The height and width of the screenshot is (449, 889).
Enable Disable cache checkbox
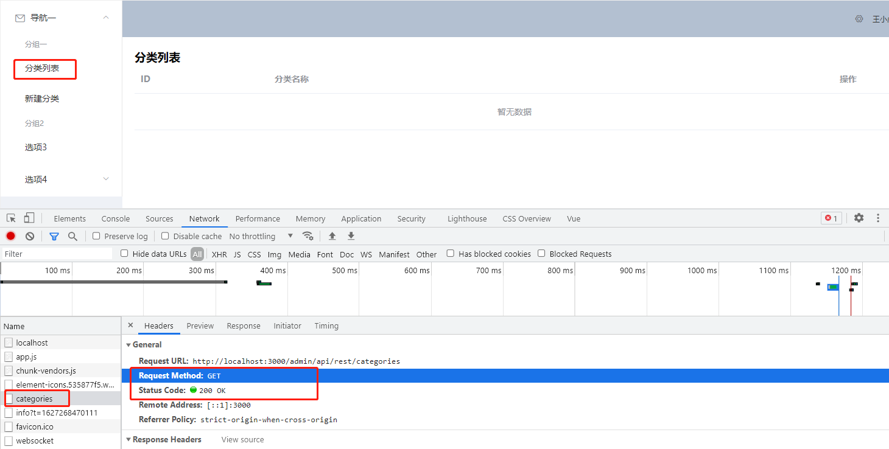165,236
